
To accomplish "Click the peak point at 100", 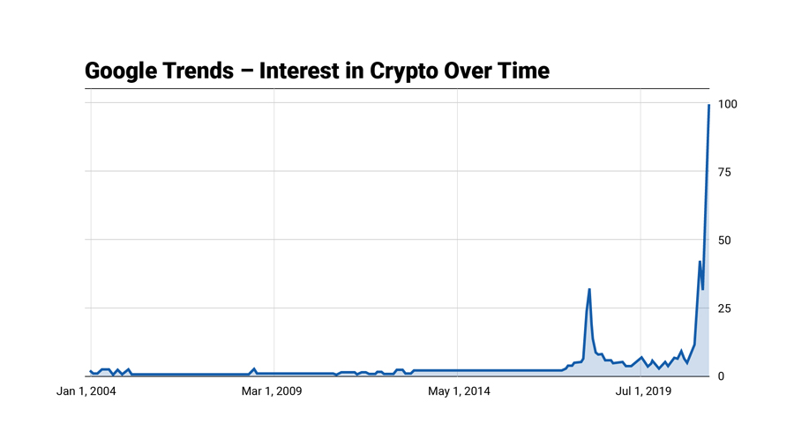I will (x=709, y=105).
